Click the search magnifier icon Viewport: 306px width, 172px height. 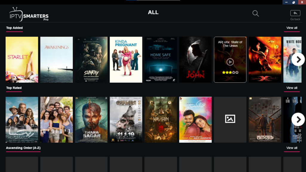point(255,13)
